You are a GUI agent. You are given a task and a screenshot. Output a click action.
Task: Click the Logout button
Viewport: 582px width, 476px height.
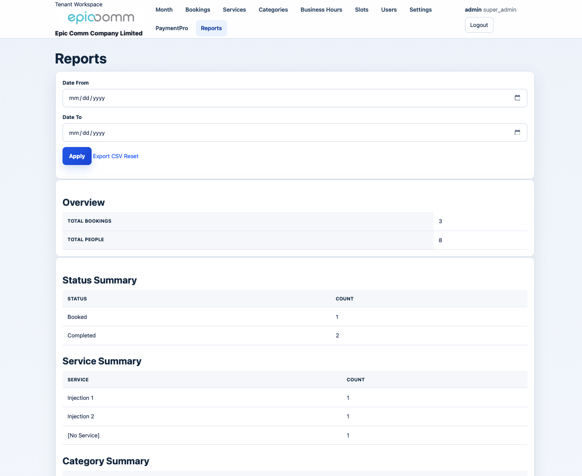479,25
